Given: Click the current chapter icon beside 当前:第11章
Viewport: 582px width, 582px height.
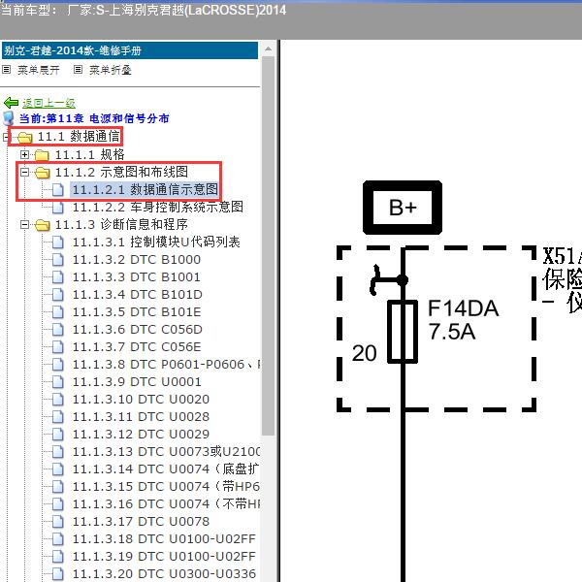Looking at the screenshot, I should (x=8, y=118).
